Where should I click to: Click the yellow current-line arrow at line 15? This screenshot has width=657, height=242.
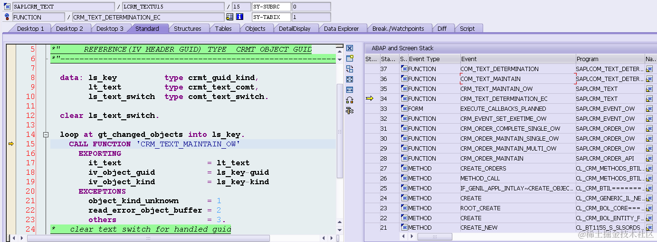pos(11,144)
